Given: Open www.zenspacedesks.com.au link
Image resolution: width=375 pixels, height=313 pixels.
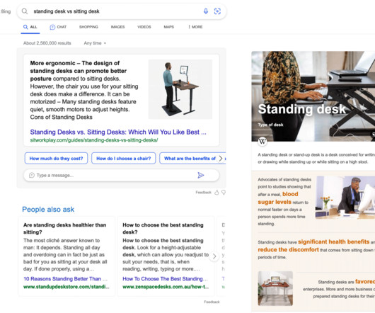Looking at the screenshot, I should tap(166, 287).
